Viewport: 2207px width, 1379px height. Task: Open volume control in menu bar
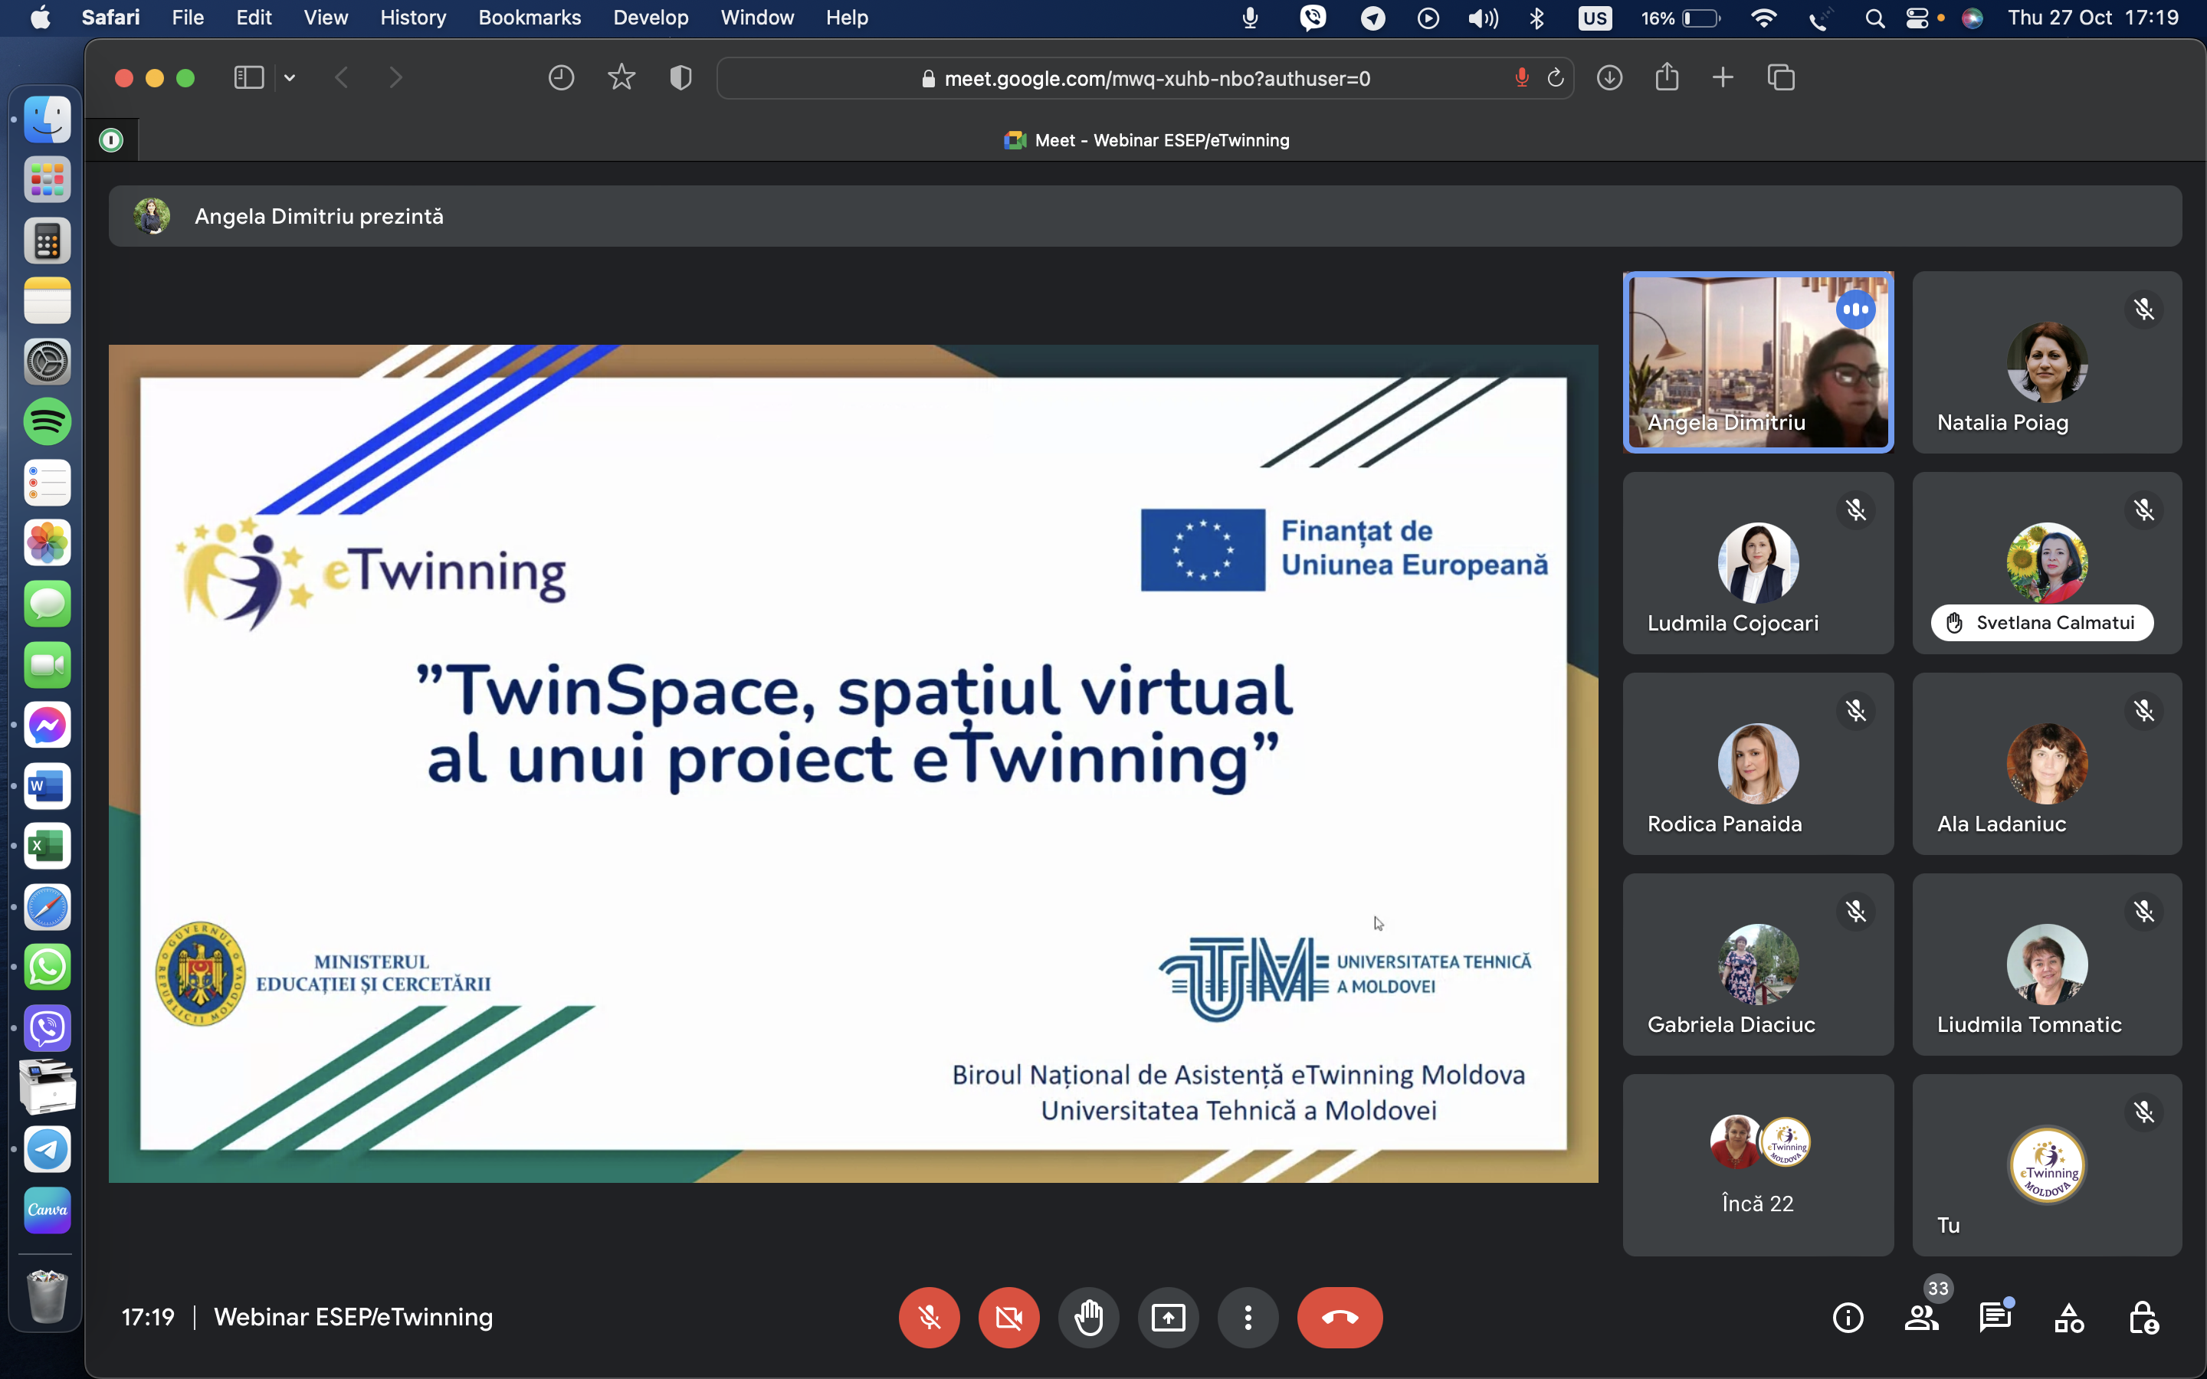click(1483, 18)
